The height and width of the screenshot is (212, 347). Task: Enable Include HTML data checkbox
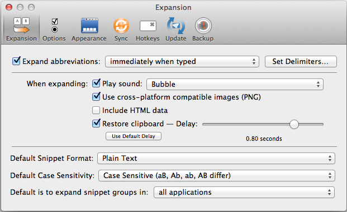pos(96,110)
